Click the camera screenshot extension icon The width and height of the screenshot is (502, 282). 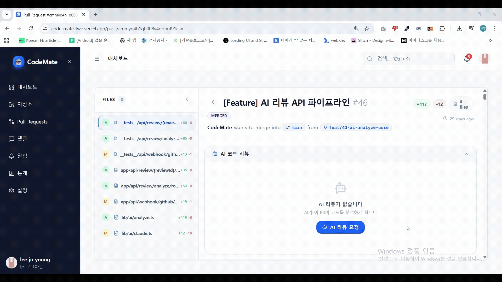(383, 28)
